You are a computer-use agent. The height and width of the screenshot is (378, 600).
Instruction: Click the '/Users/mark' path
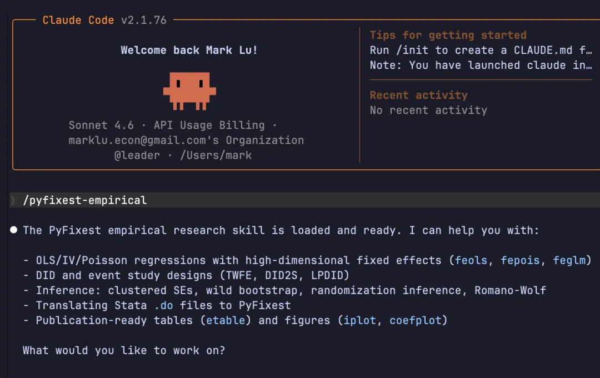click(x=216, y=155)
